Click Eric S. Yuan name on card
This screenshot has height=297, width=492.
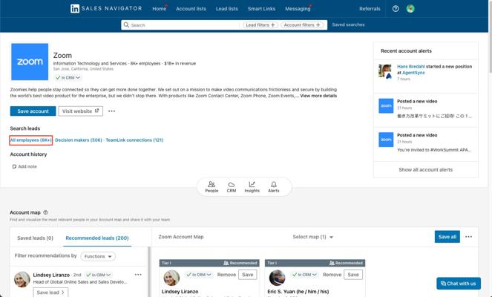pos(298,292)
